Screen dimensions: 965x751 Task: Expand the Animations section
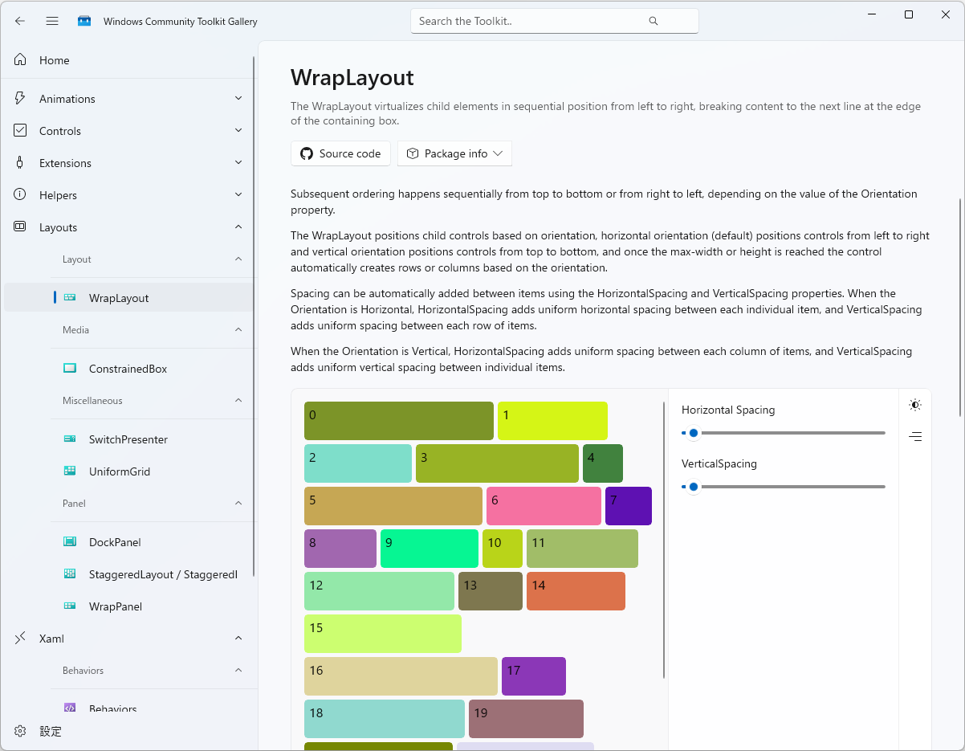click(x=238, y=97)
